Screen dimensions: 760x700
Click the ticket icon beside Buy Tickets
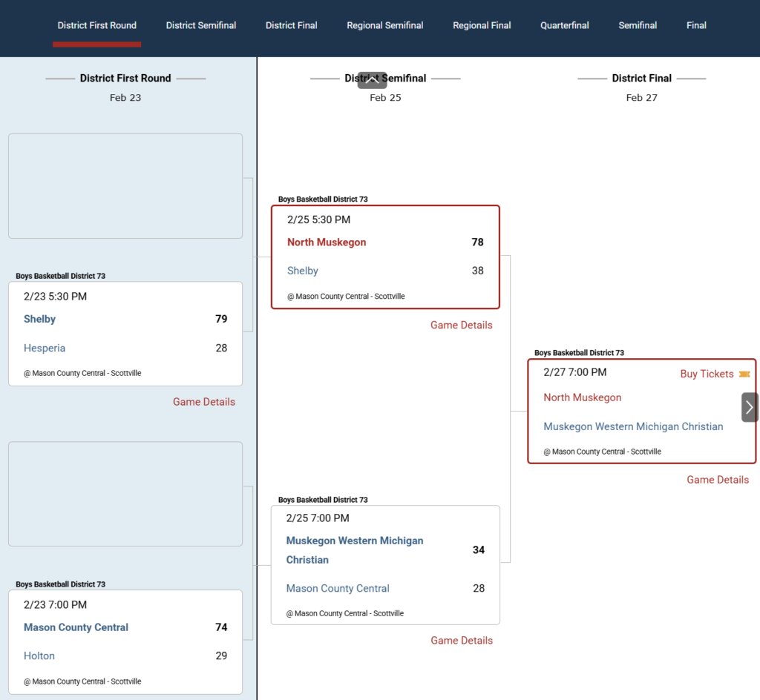[744, 374]
